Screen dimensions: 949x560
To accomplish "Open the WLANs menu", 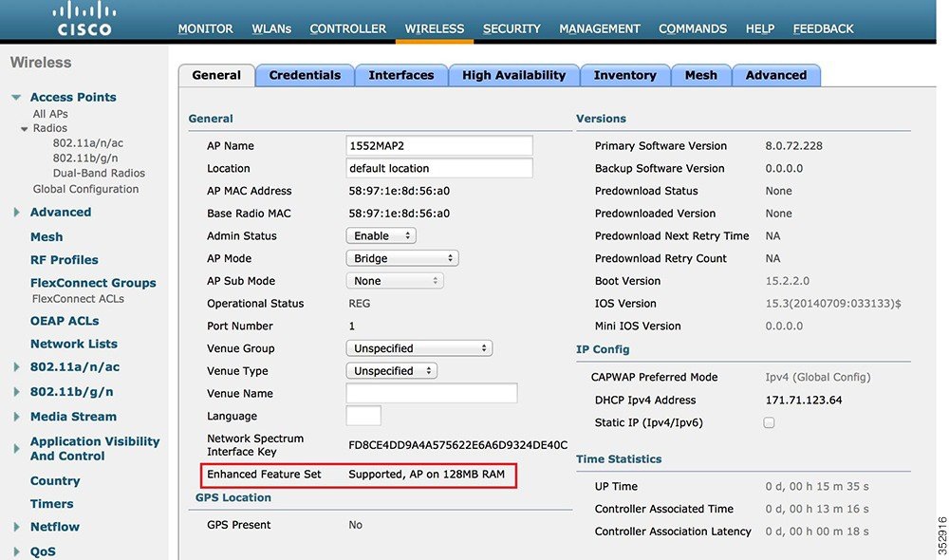I will [271, 28].
